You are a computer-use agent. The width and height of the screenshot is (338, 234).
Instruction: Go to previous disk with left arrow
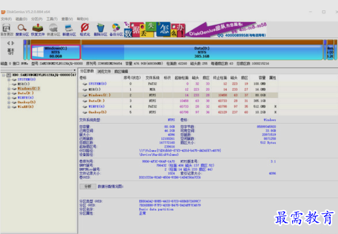pos(9,43)
